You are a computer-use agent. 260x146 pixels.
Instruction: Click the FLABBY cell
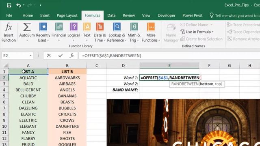(x=28, y=139)
